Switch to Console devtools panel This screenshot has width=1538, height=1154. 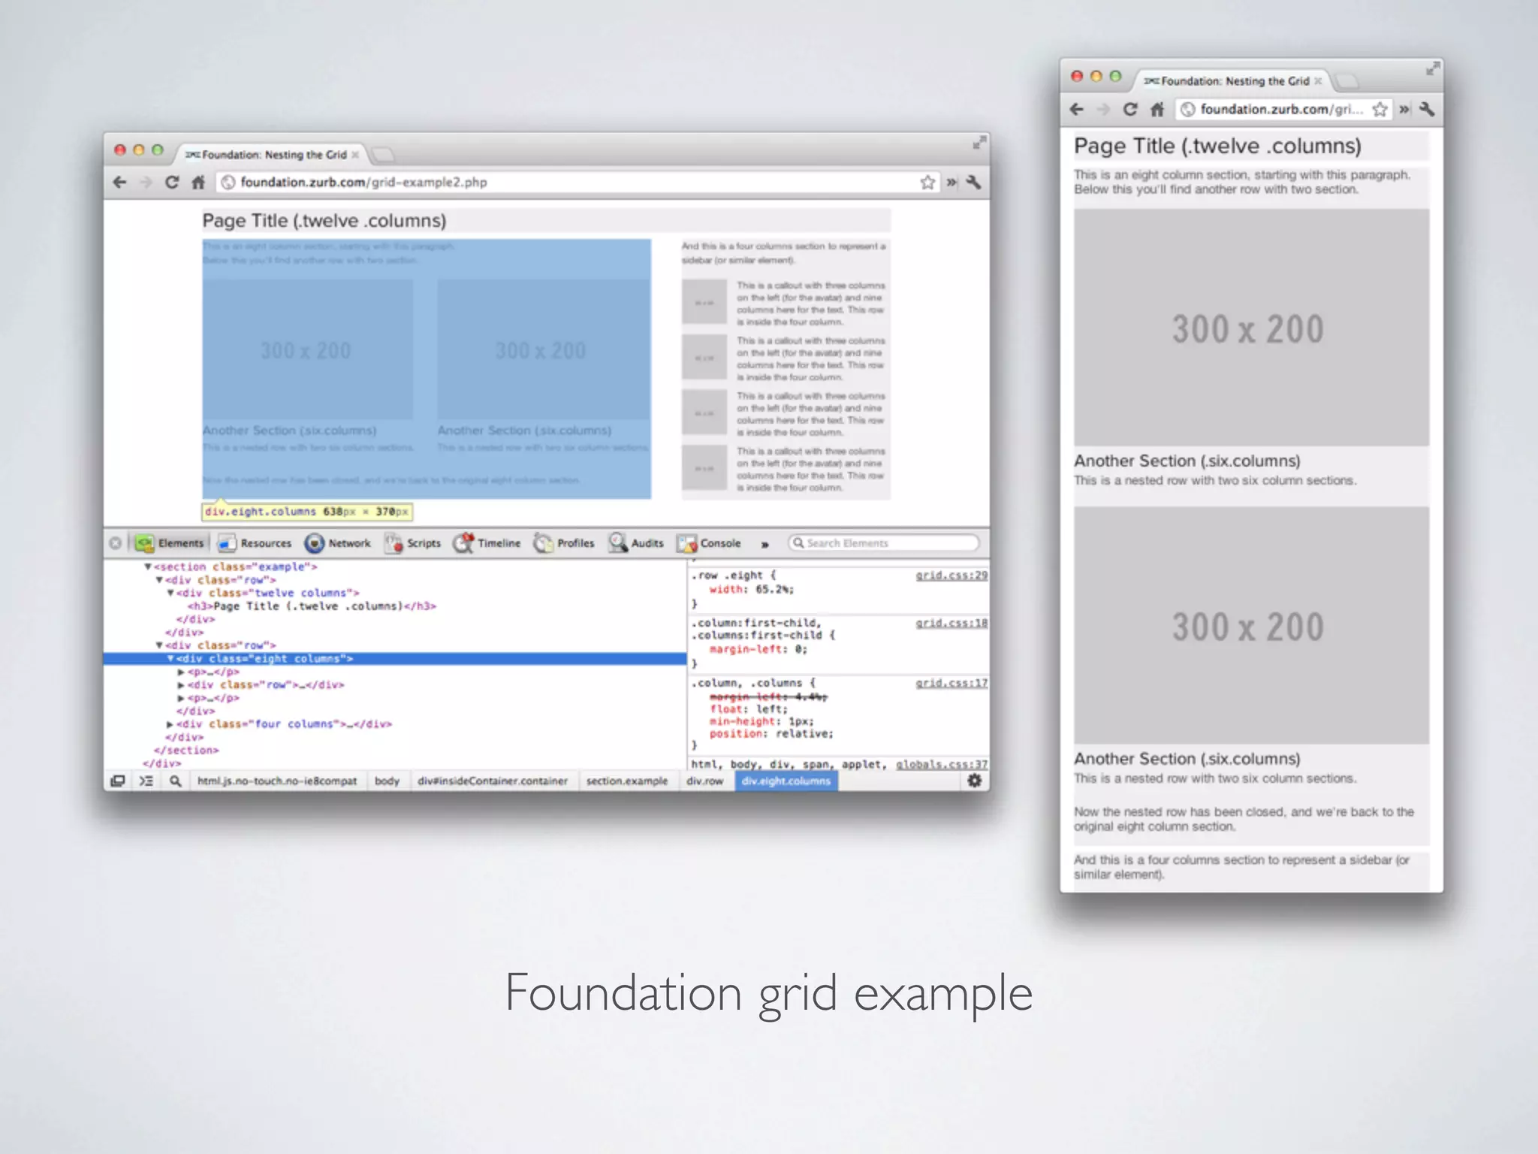[x=709, y=543]
